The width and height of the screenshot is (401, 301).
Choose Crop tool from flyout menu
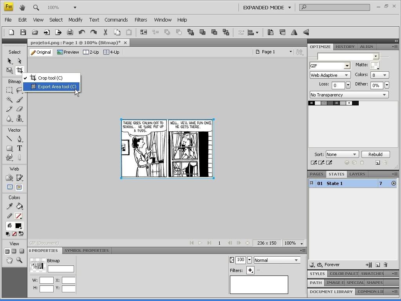tap(51, 78)
